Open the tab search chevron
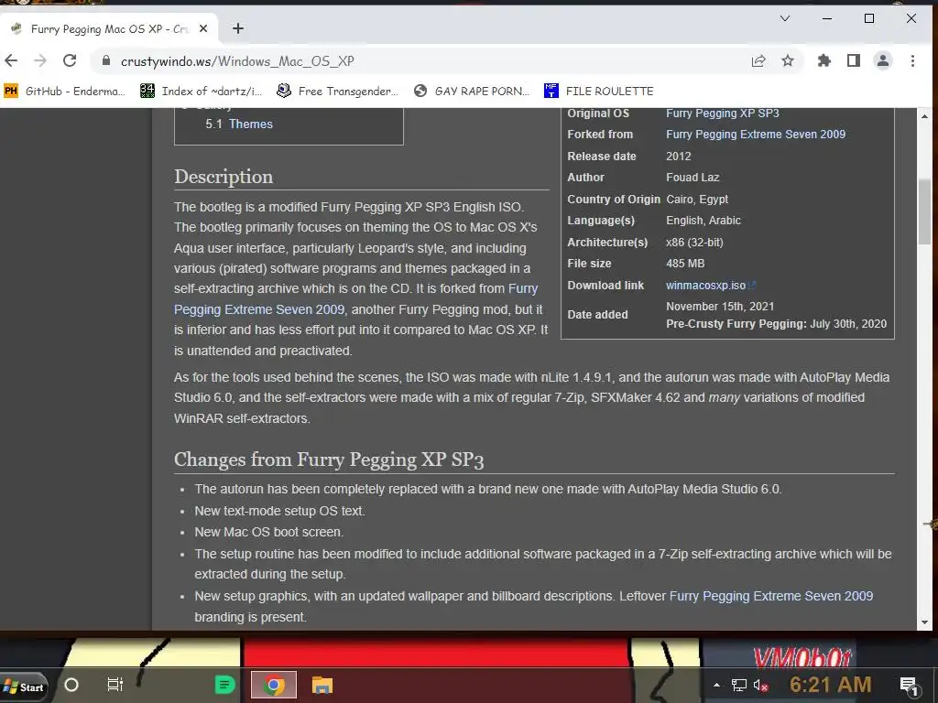This screenshot has width=938, height=703. click(x=785, y=18)
